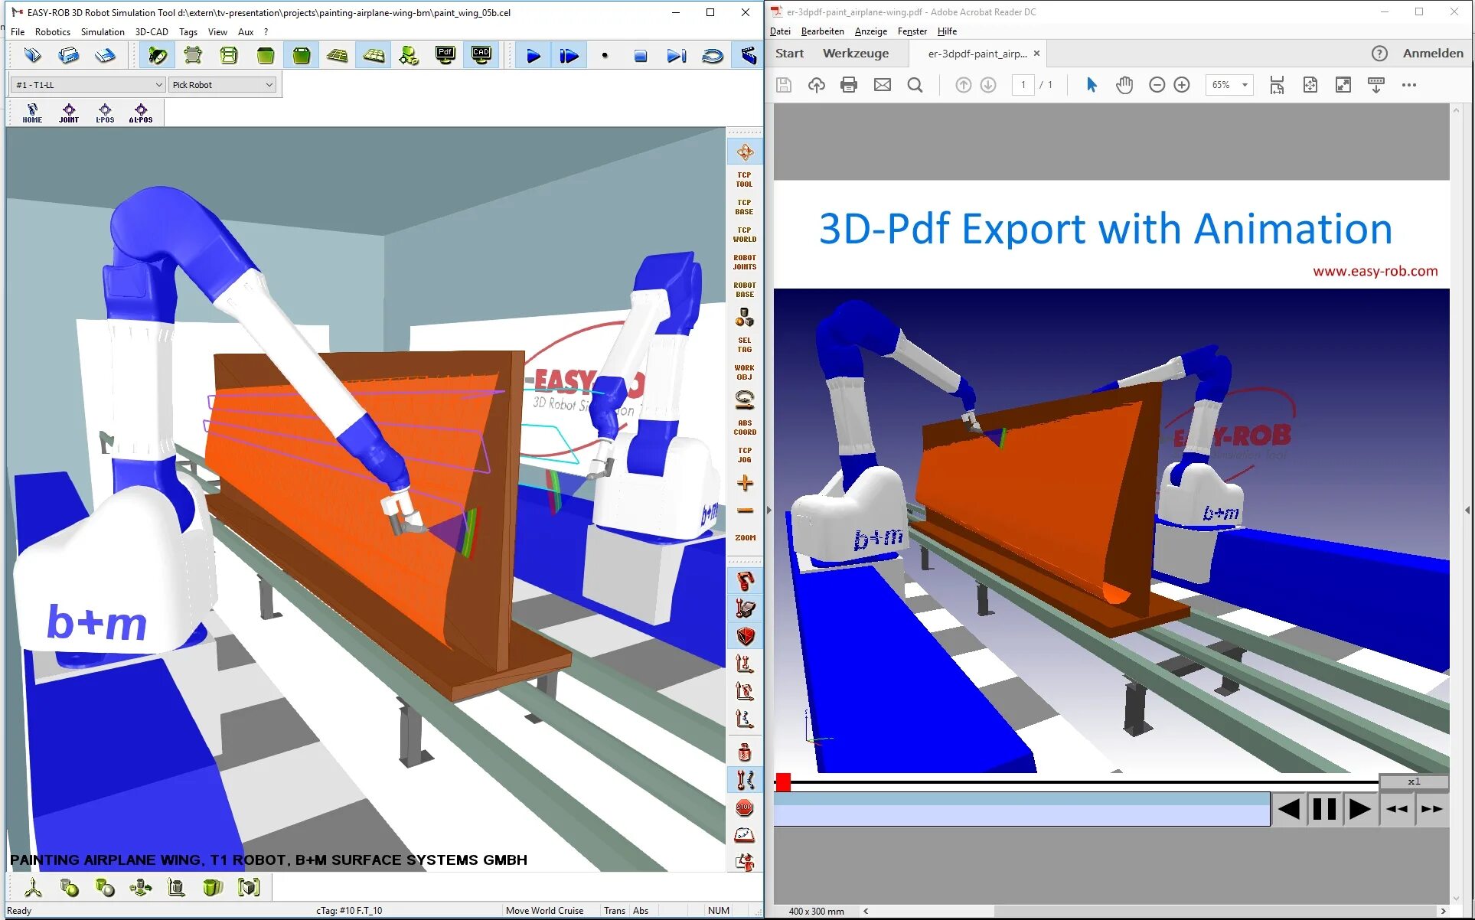Toggle the loop simulation icon
1475x920 pixels.
point(713,55)
